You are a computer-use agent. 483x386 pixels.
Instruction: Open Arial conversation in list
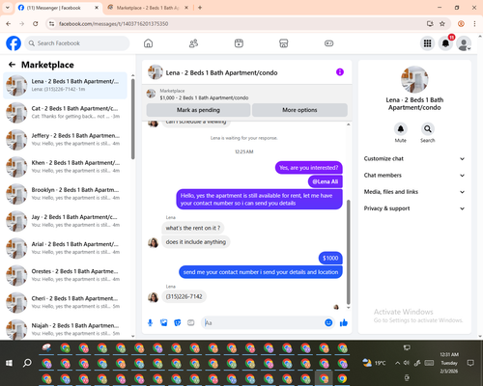coord(65,248)
